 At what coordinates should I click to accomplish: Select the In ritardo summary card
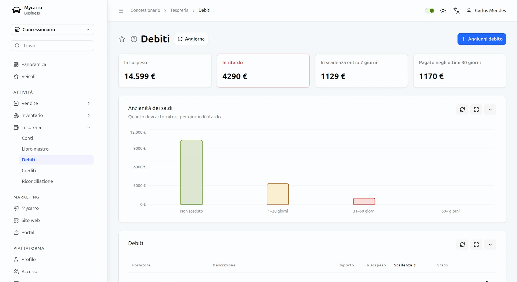click(x=263, y=71)
